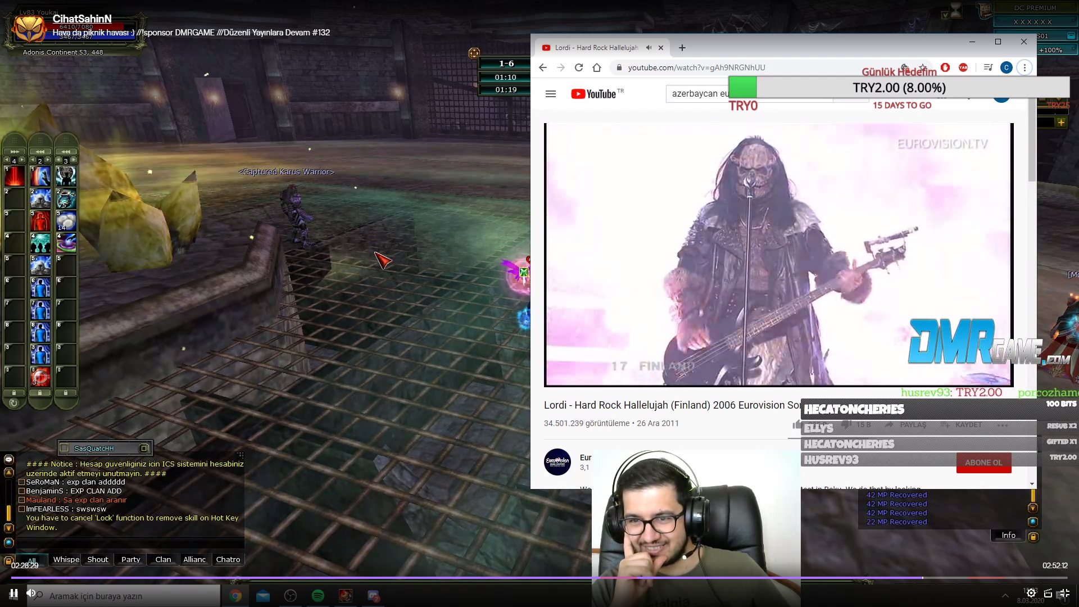
Task: Toggle the checkbox next to SasQuatcHH
Action: pyautogui.click(x=65, y=448)
